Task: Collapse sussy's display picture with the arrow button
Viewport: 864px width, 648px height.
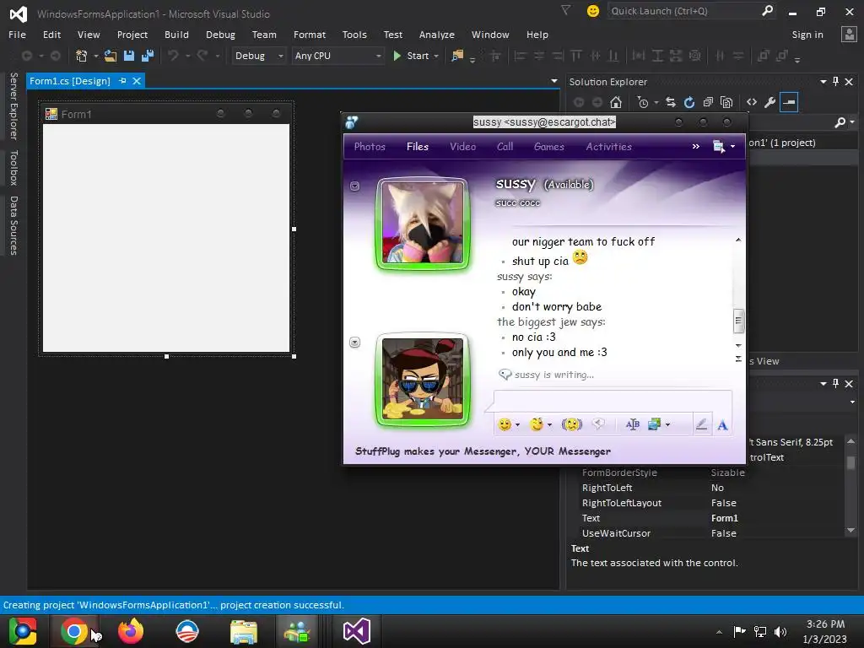Action: point(355,186)
